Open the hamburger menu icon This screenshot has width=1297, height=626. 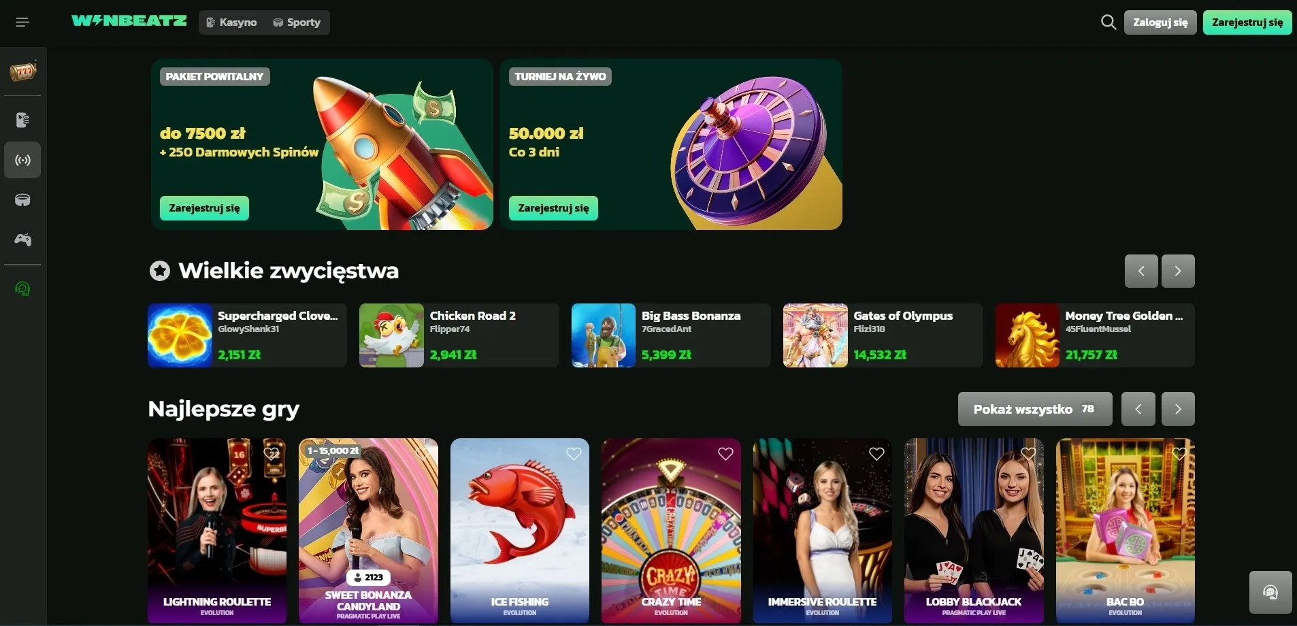coord(22,22)
